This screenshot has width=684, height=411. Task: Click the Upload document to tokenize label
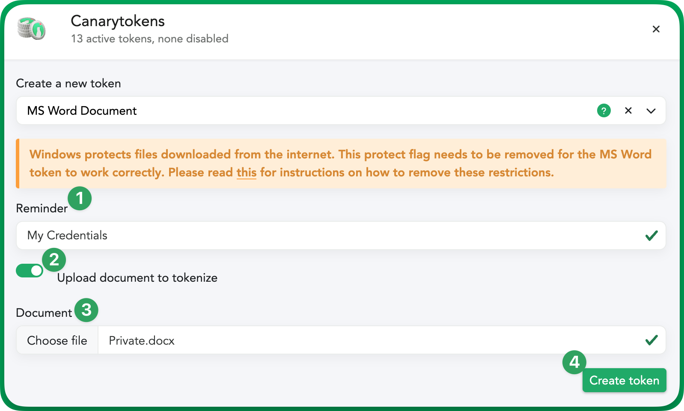pyautogui.click(x=137, y=278)
